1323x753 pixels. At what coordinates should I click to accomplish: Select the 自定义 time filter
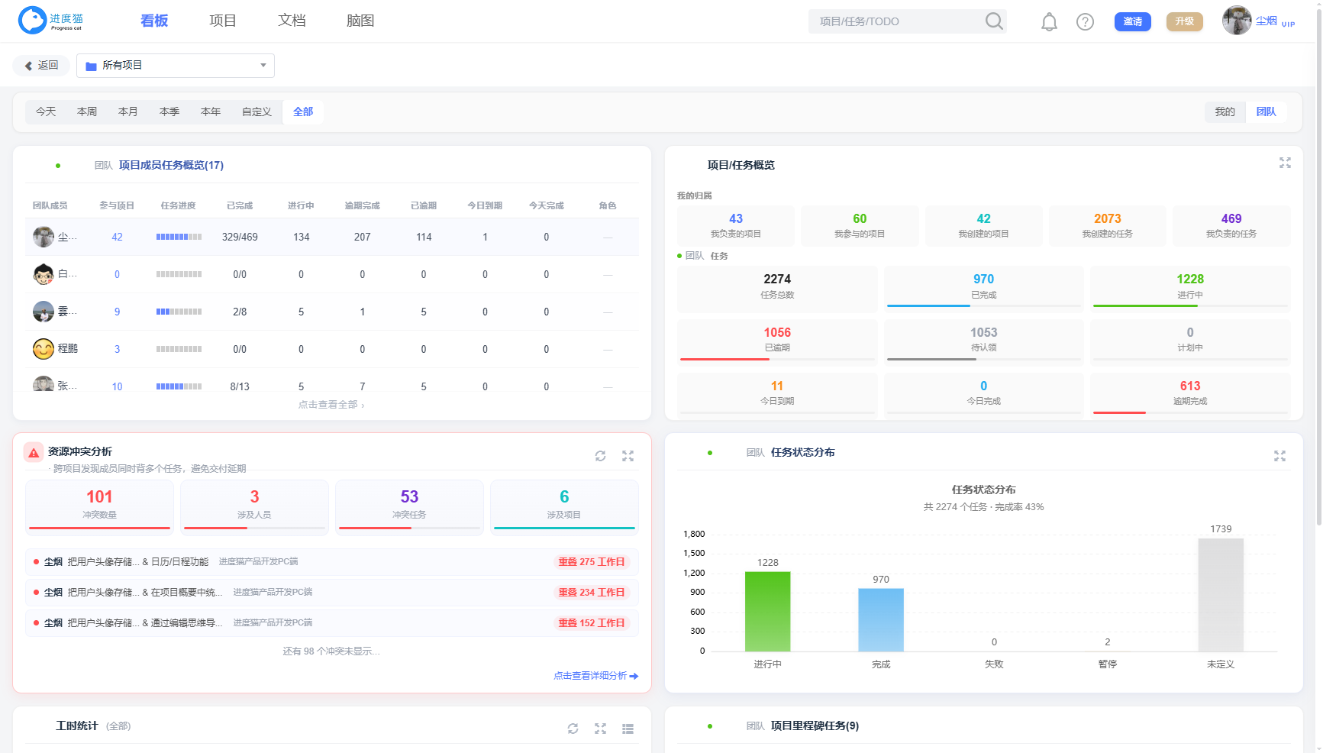pos(257,111)
